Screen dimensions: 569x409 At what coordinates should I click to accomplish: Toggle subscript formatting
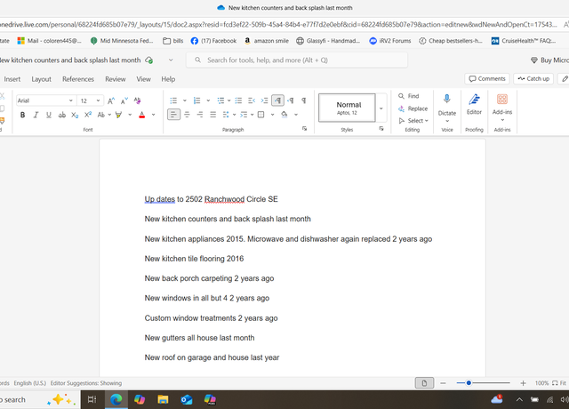[x=75, y=115]
